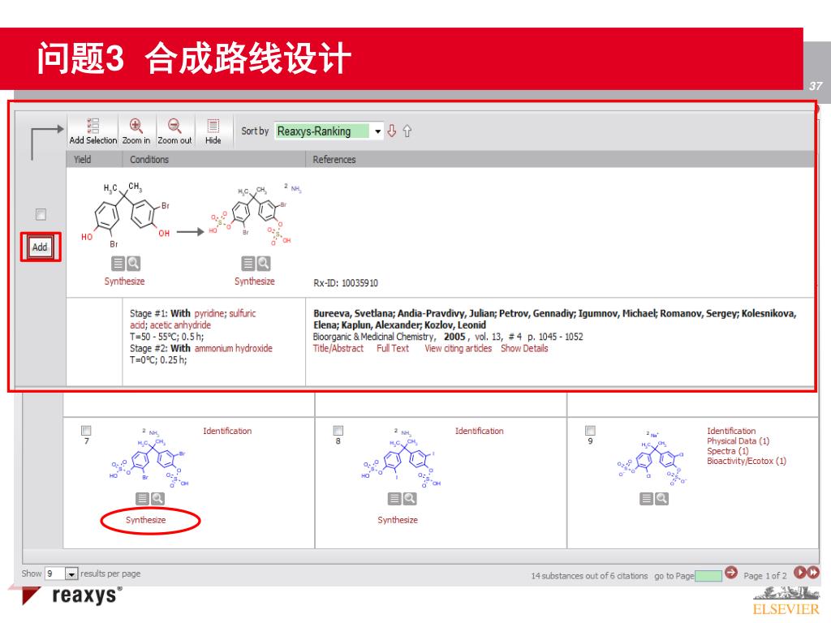Open details list icon for substance 7
This screenshot has width=831, height=623.
[142, 499]
